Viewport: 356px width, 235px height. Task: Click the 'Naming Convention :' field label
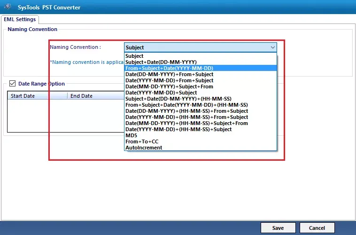[75, 47]
